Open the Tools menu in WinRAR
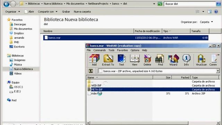 click(x=111, y=50)
